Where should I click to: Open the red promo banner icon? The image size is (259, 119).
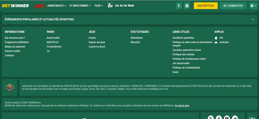[x=39, y=6]
